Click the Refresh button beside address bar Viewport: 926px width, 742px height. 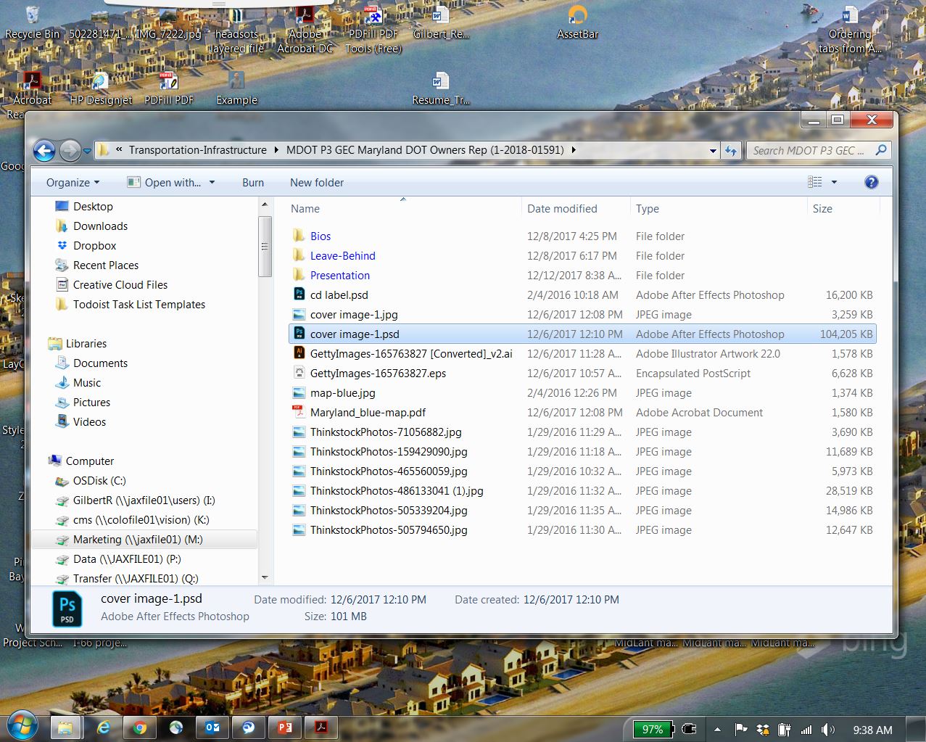(x=731, y=150)
